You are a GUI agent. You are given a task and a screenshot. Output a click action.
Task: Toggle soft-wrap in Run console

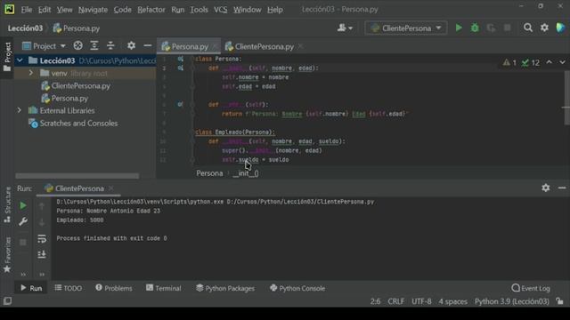[x=42, y=238]
